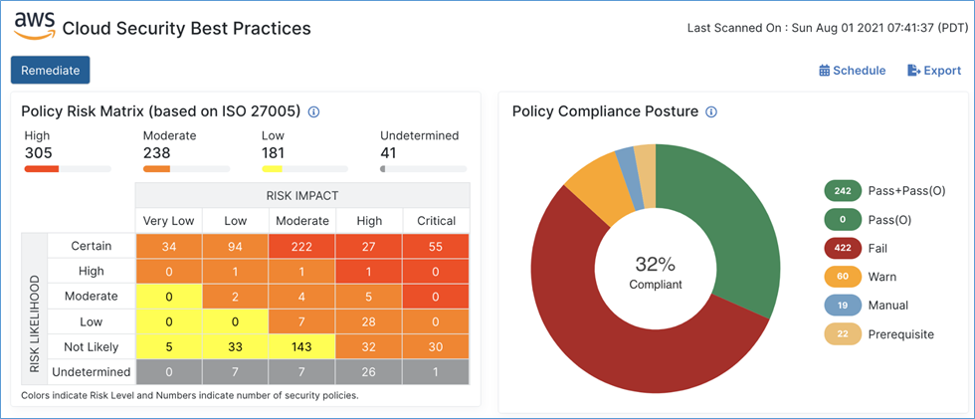Open info icon next to Policy Compliance Posture

point(712,111)
